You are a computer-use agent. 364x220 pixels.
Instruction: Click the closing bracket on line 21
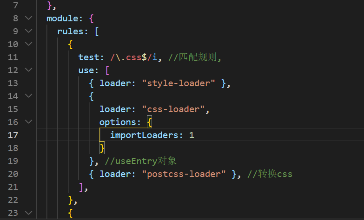(80, 187)
